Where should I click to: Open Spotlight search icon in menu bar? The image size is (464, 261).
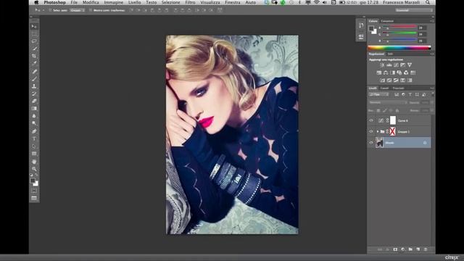428,2
